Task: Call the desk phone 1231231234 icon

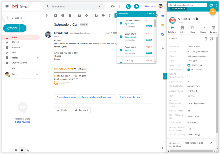Action: [x=189, y=65]
